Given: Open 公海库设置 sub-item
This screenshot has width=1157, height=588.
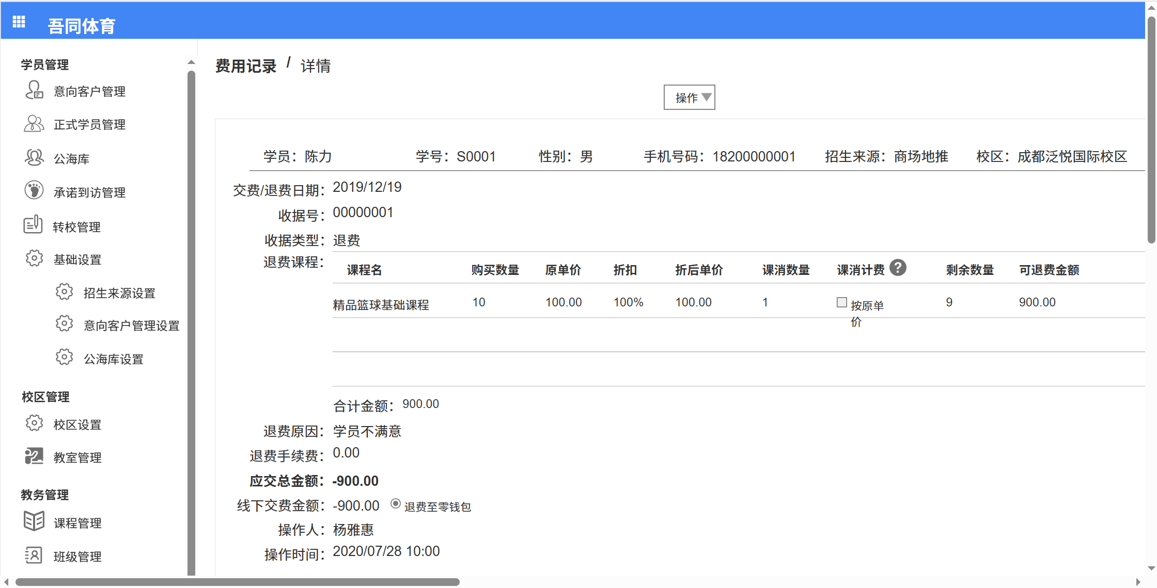Looking at the screenshot, I should pyautogui.click(x=114, y=358).
